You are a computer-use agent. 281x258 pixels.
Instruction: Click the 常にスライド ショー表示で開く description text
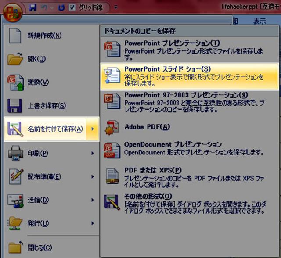(194, 80)
